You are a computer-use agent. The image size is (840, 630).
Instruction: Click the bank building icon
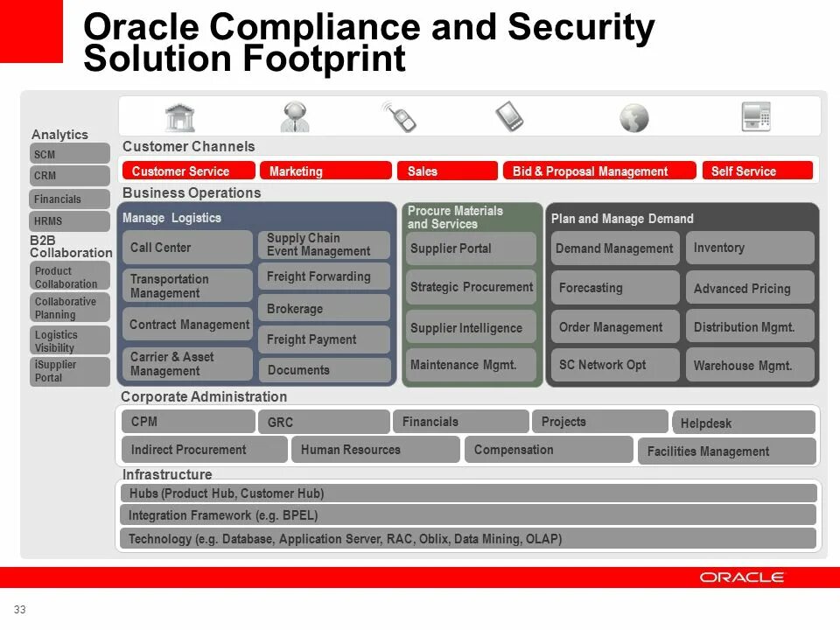(180, 117)
